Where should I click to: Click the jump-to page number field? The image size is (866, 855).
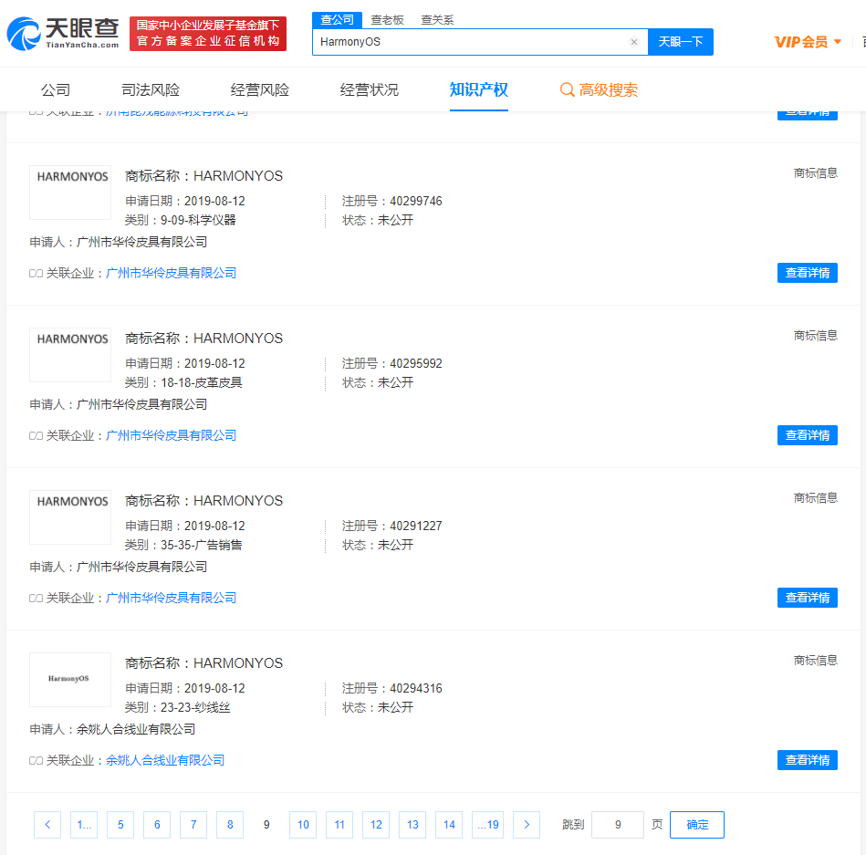[x=618, y=825]
